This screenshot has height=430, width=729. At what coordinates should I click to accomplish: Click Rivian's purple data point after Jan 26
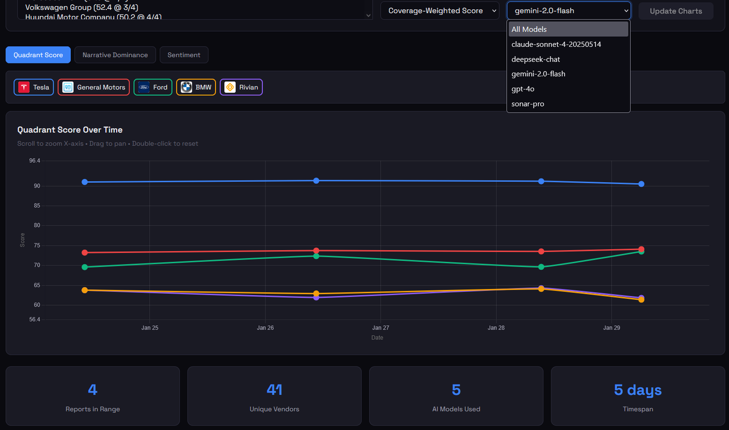[x=316, y=297]
